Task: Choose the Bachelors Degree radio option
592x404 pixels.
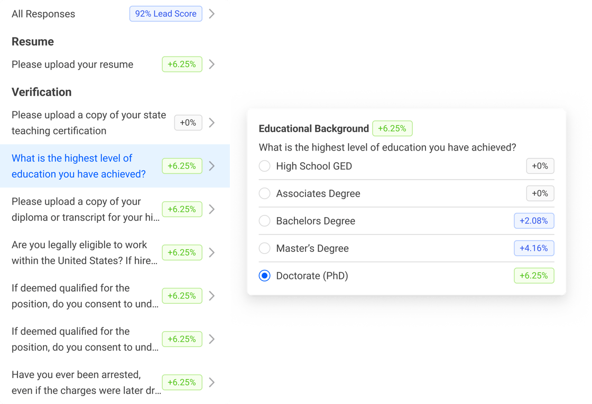Action: (264, 221)
